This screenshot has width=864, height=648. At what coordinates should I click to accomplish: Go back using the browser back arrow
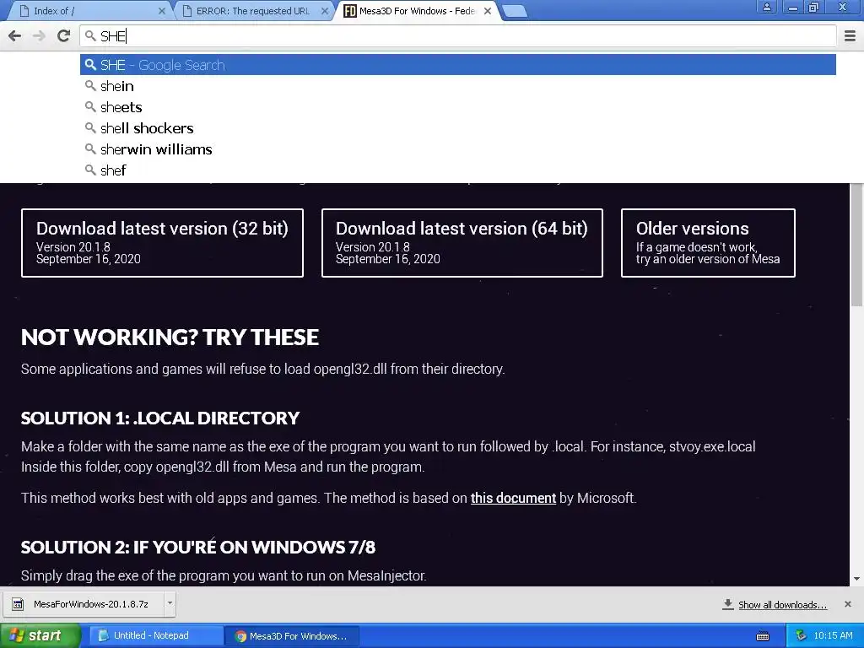click(15, 35)
